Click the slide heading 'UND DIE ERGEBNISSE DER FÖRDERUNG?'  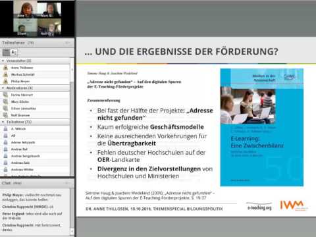pyautogui.click(x=181, y=52)
